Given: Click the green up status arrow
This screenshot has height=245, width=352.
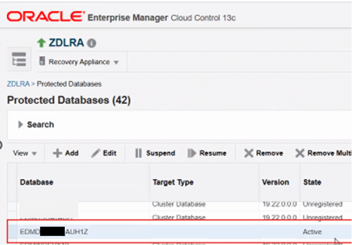Looking at the screenshot, I should point(42,43).
